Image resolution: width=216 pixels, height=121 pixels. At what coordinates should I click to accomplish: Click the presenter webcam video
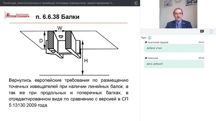[x=178, y=14]
